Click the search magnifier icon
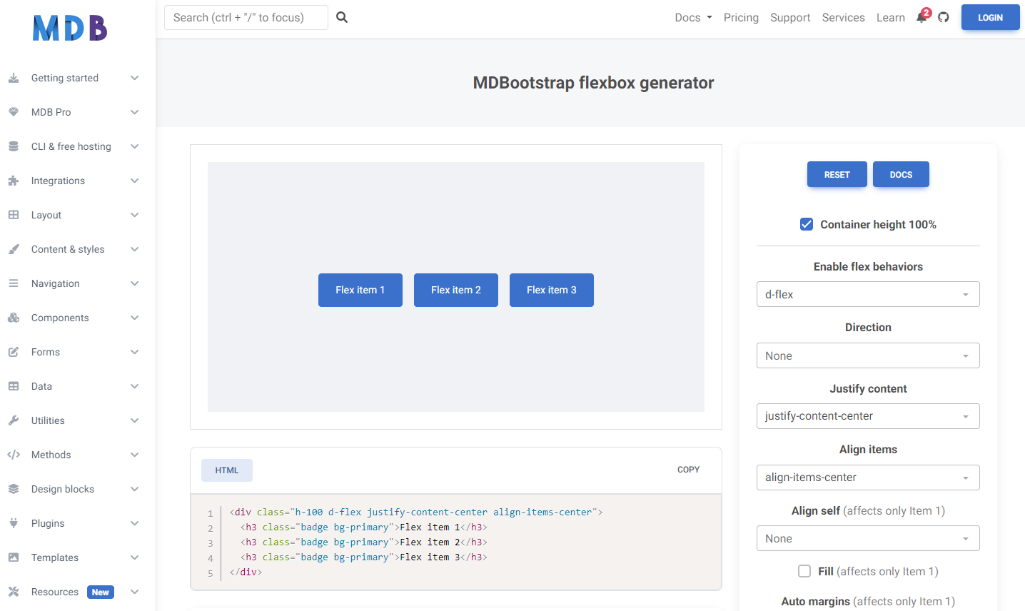 (x=342, y=17)
